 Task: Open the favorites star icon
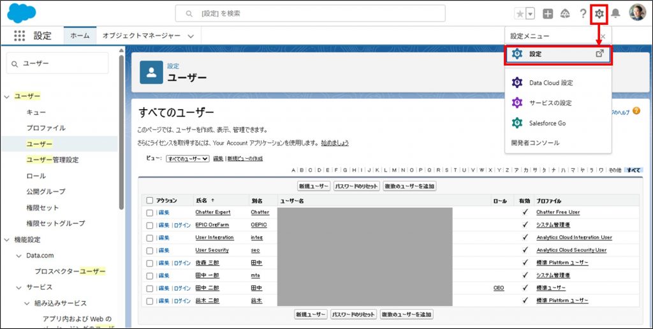click(x=520, y=13)
